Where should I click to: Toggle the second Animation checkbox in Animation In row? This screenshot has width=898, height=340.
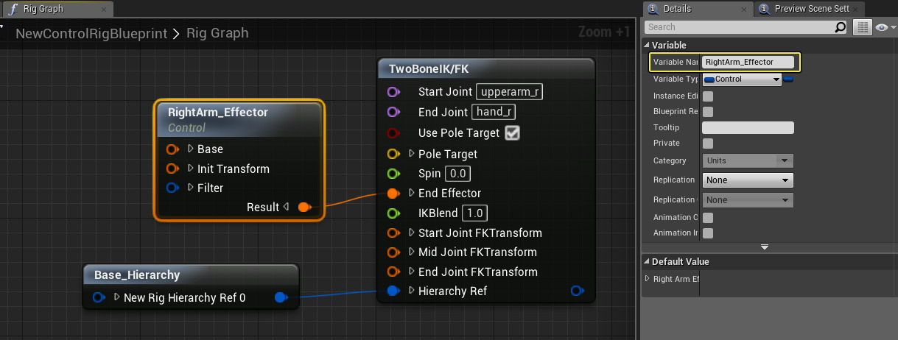click(708, 233)
